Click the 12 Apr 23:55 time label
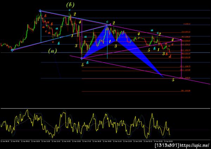The height and width of the screenshot is (149, 211). click(x=138, y=141)
